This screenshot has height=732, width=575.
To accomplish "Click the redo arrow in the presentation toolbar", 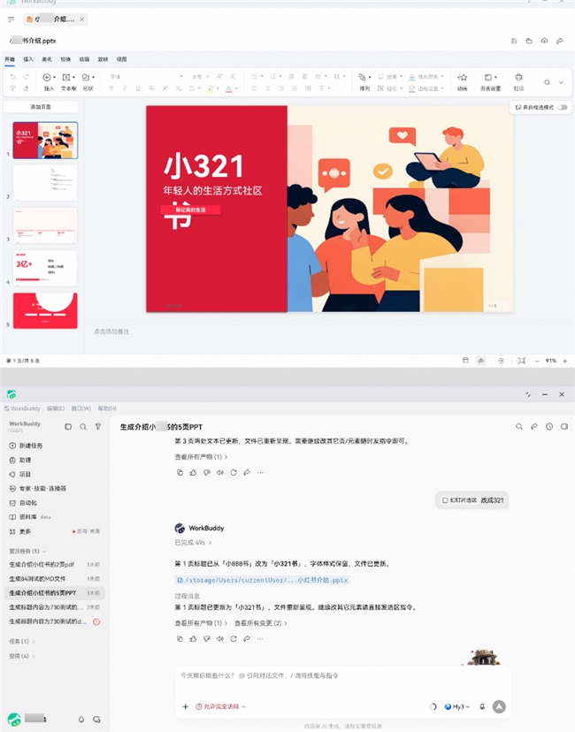I will [27, 77].
